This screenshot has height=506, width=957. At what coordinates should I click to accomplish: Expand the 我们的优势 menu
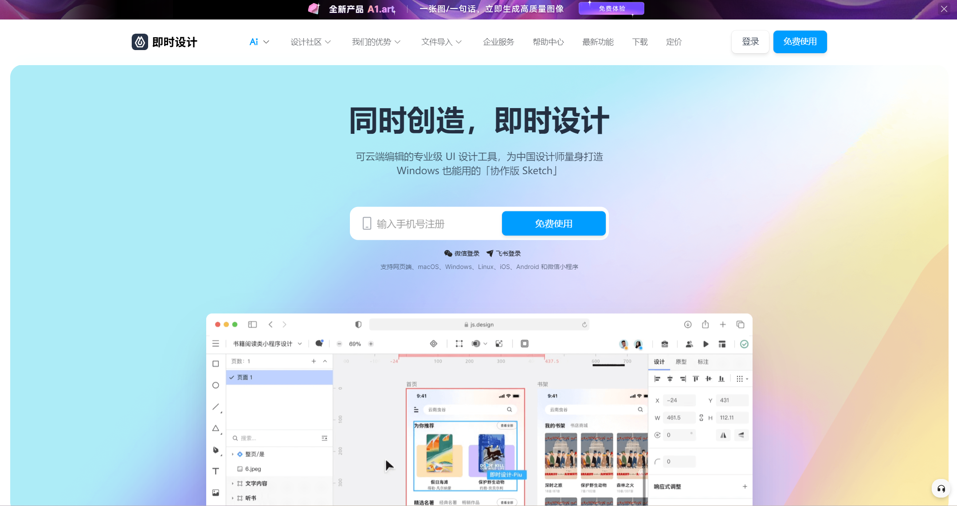coord(376,42)
